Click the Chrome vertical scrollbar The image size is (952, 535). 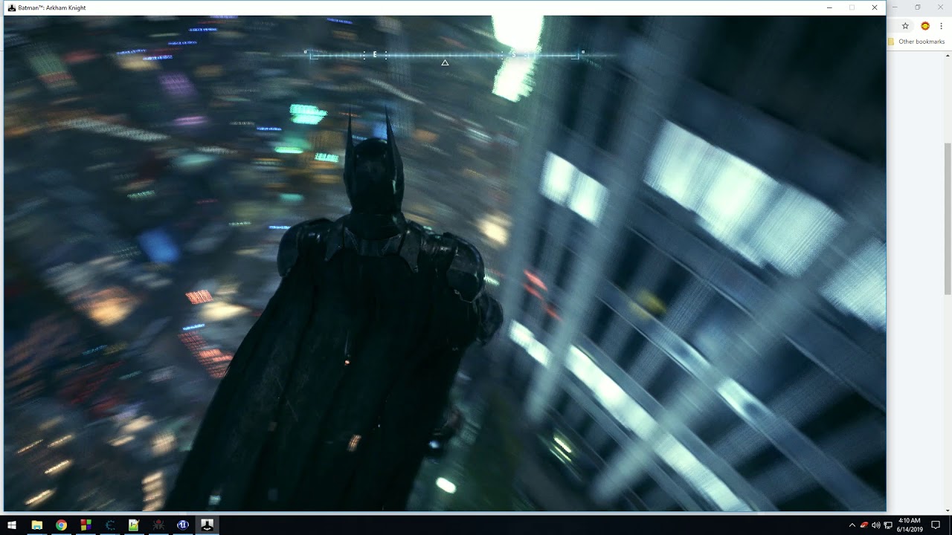click(x=948, y=218)
